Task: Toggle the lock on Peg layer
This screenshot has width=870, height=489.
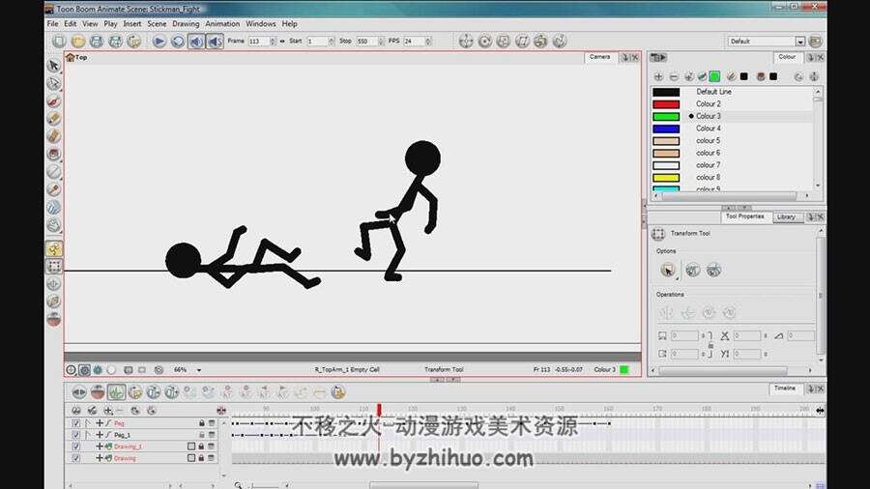Action: [201, 423]
